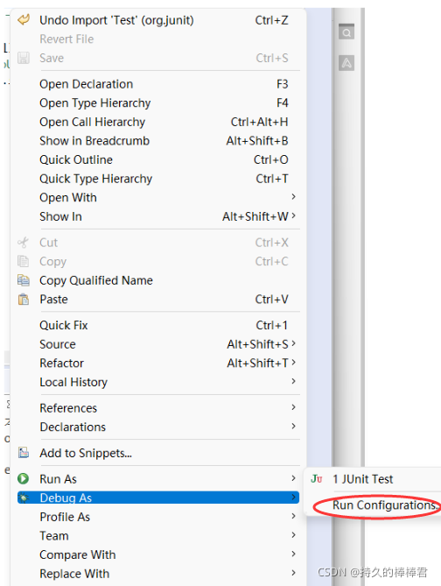441x586 pixels.
Task: Click the Undo arrow icon
Action: (x=24, y=19)
